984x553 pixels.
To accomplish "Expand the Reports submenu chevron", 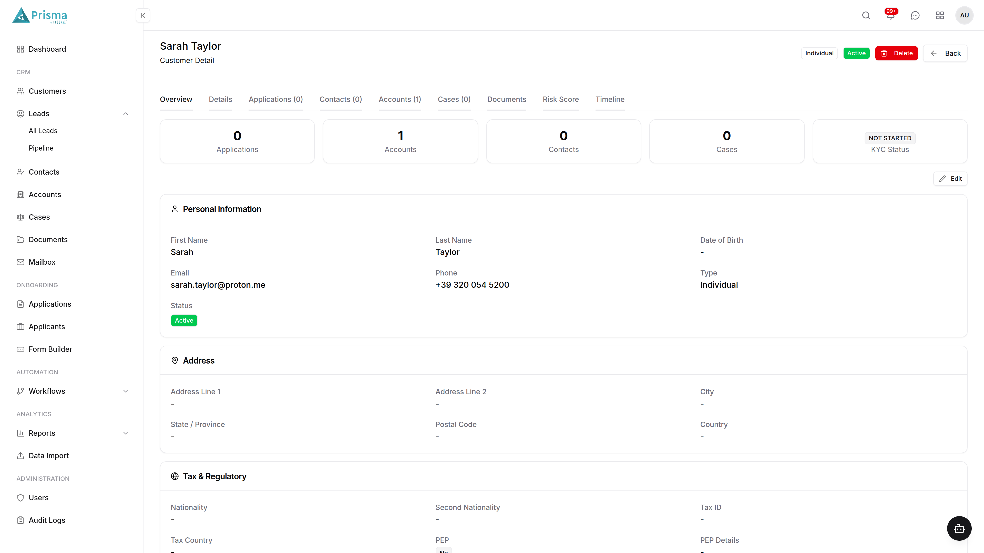I will tap(125, 433).
